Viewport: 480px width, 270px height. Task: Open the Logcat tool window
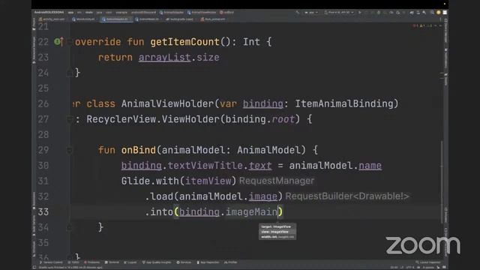click(130, 262)
